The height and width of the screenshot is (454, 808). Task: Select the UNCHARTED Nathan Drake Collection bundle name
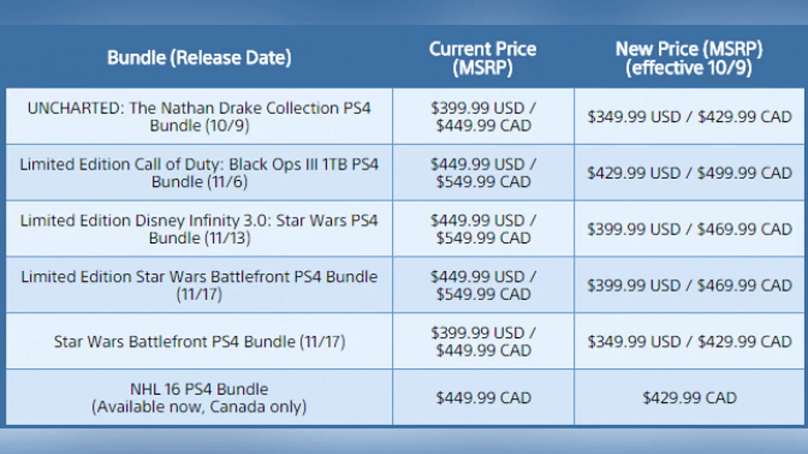click(199, 116)
